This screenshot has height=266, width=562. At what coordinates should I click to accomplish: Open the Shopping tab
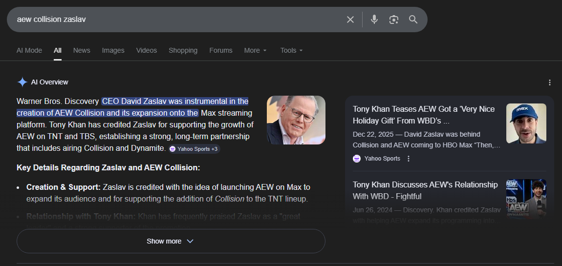[x=183, y=50]
